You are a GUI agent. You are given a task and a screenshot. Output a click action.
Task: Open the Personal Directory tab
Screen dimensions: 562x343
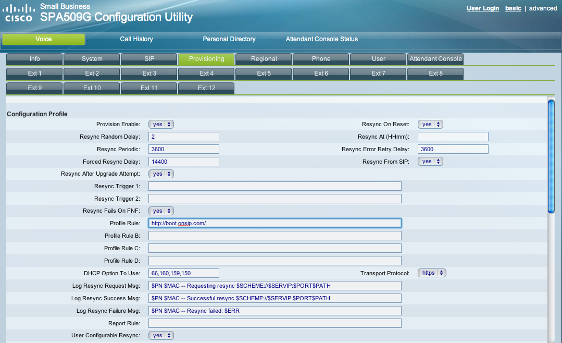(x=229, y=39)
